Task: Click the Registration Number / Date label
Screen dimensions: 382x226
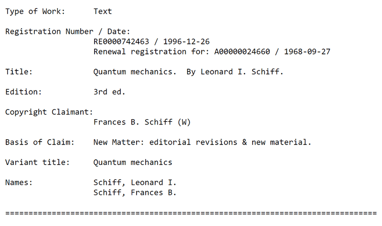Action: [68, 32]
